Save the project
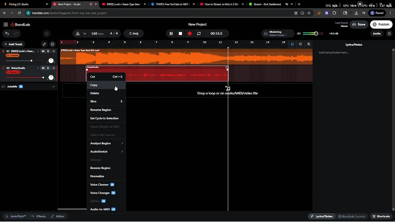The image size is (395, 222). coord(359,24)
